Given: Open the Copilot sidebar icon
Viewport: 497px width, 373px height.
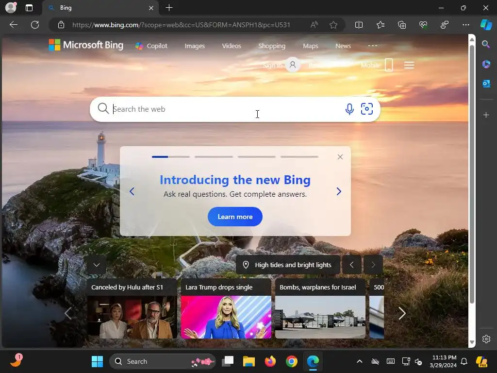Looking at the screenshot, I should pyautogui.click(x=486, y=25).
